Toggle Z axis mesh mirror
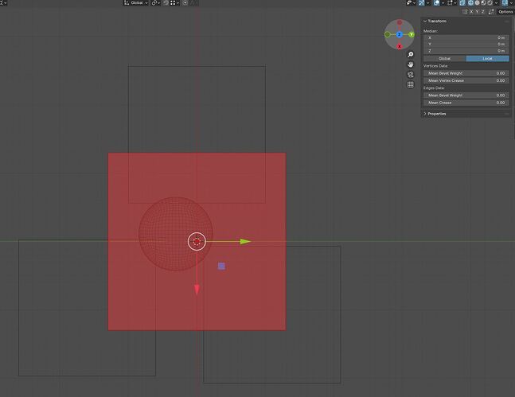 pyautogui.click(x=483, y=11)
